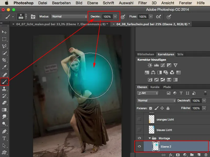Hide the Montage group
The image size is (210, 157).
(x=139, y=138)
